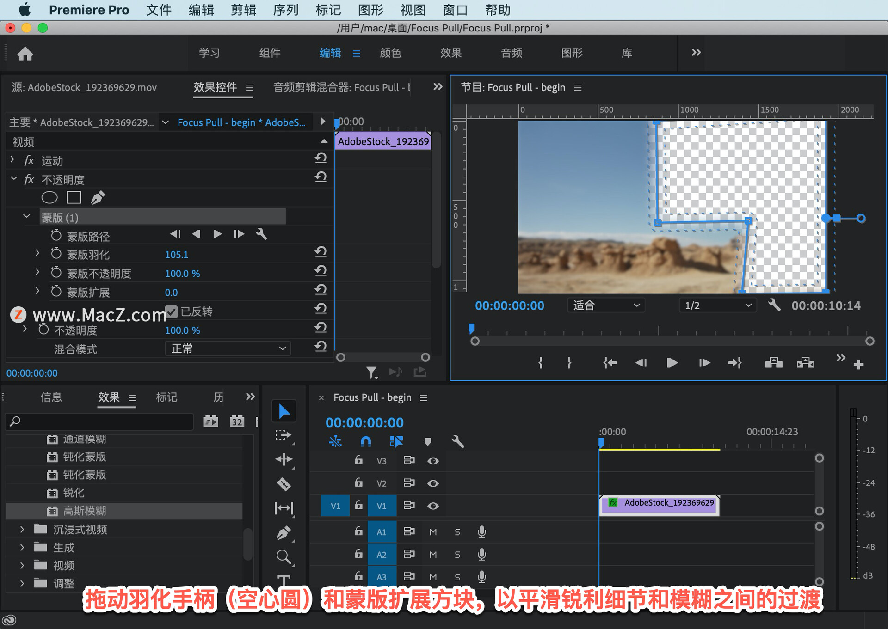Image resolution: width=888 pixels, height=629 pixels.
Task: Select the Zoom tool magnifier
Action: point(284,556)
